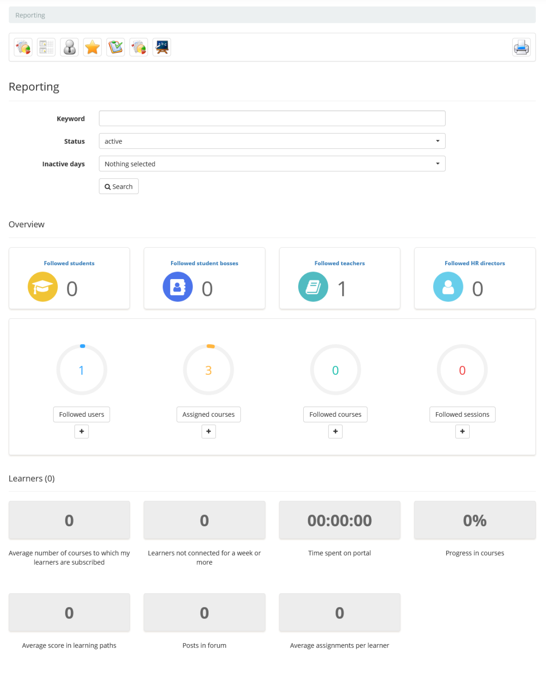Click the Assigned courses button
This screenshot has width=546, height=682.
tap(209, 415)
